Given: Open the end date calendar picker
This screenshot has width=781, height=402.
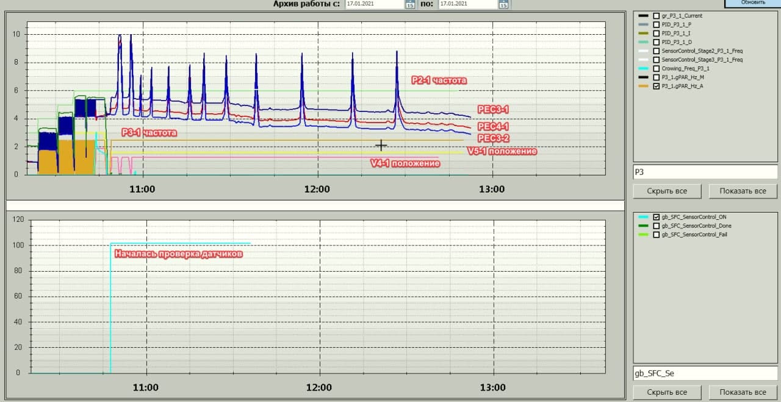Looking at the screenshot, I should (x=503, y=4).
